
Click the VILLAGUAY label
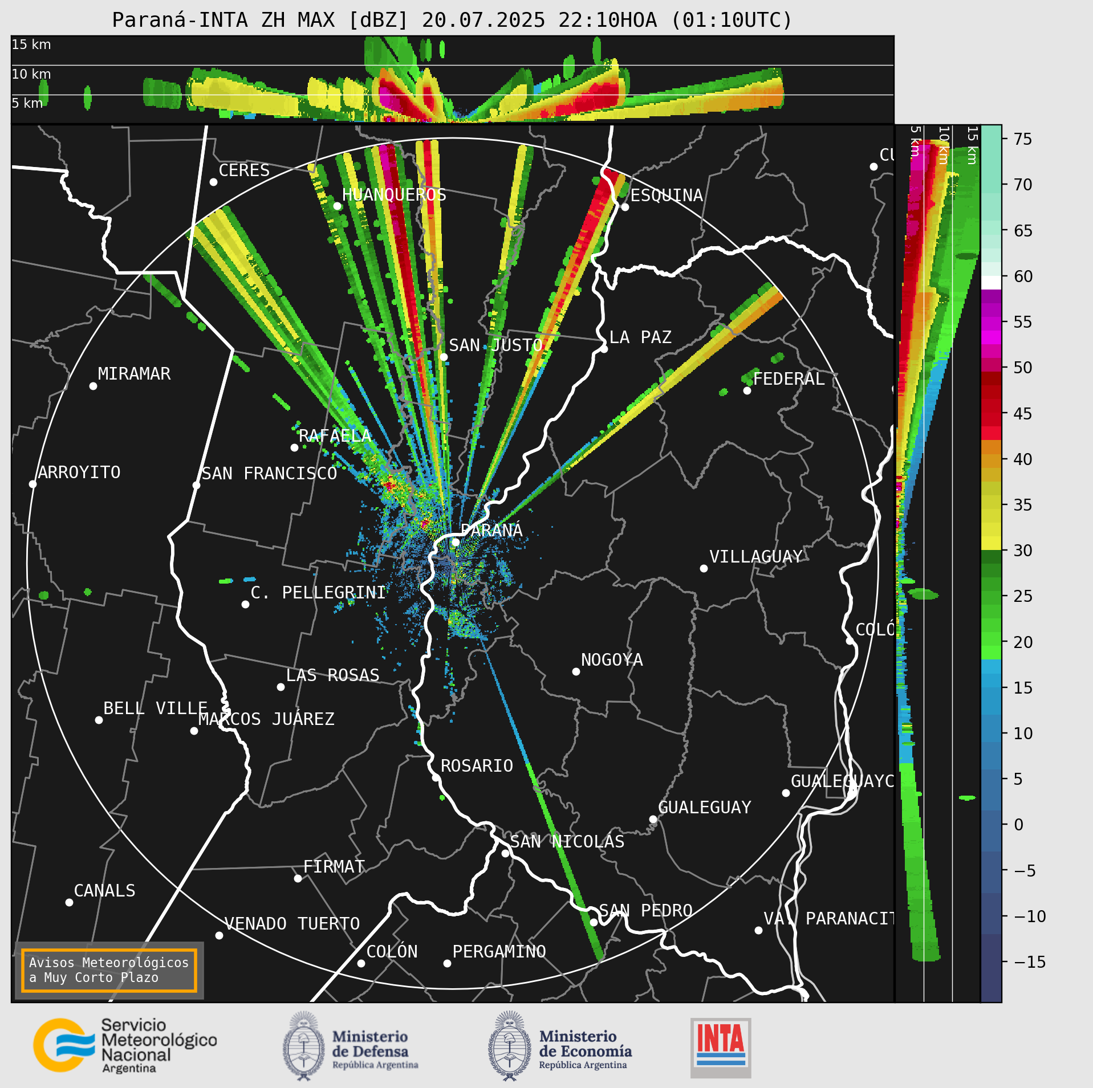pos(756,556)
